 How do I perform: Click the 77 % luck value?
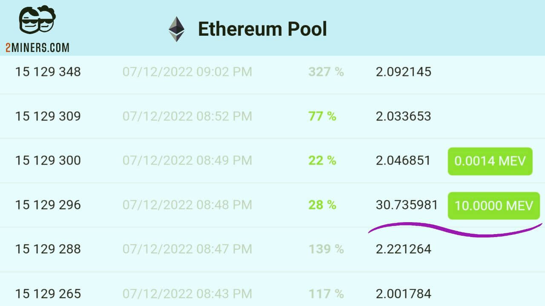[x=322, y=116]
